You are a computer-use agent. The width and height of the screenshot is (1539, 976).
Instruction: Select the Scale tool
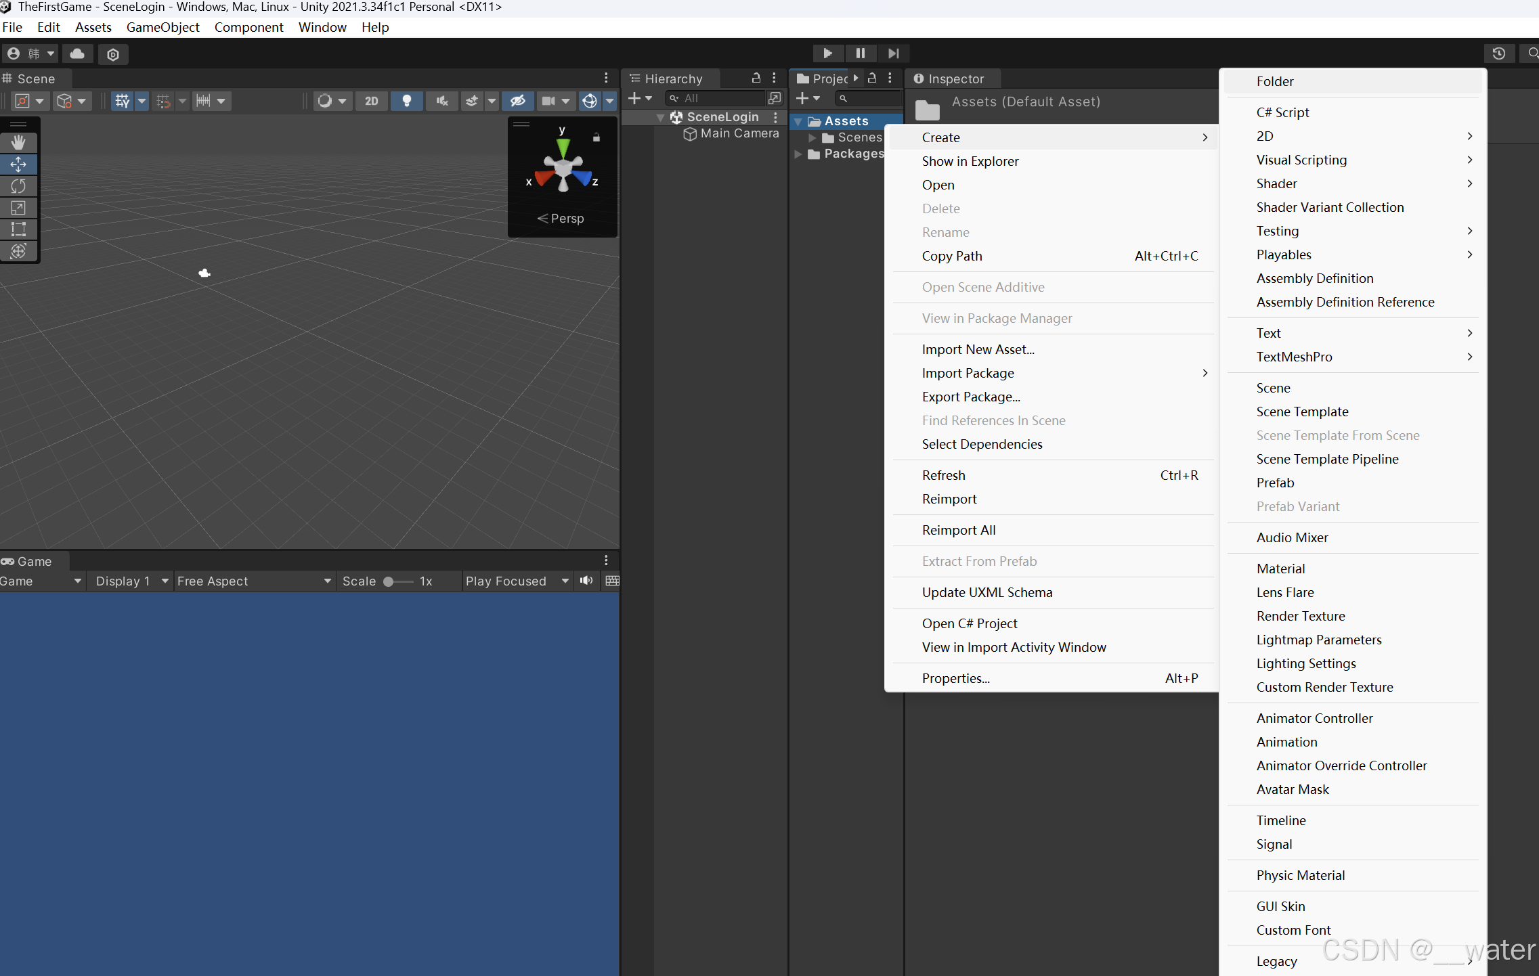(x=18, y=208)
